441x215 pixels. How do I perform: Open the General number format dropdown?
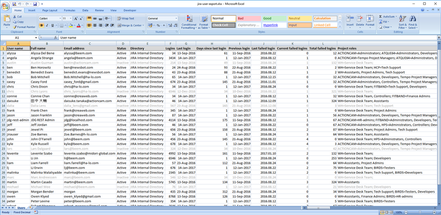[176, 18]
